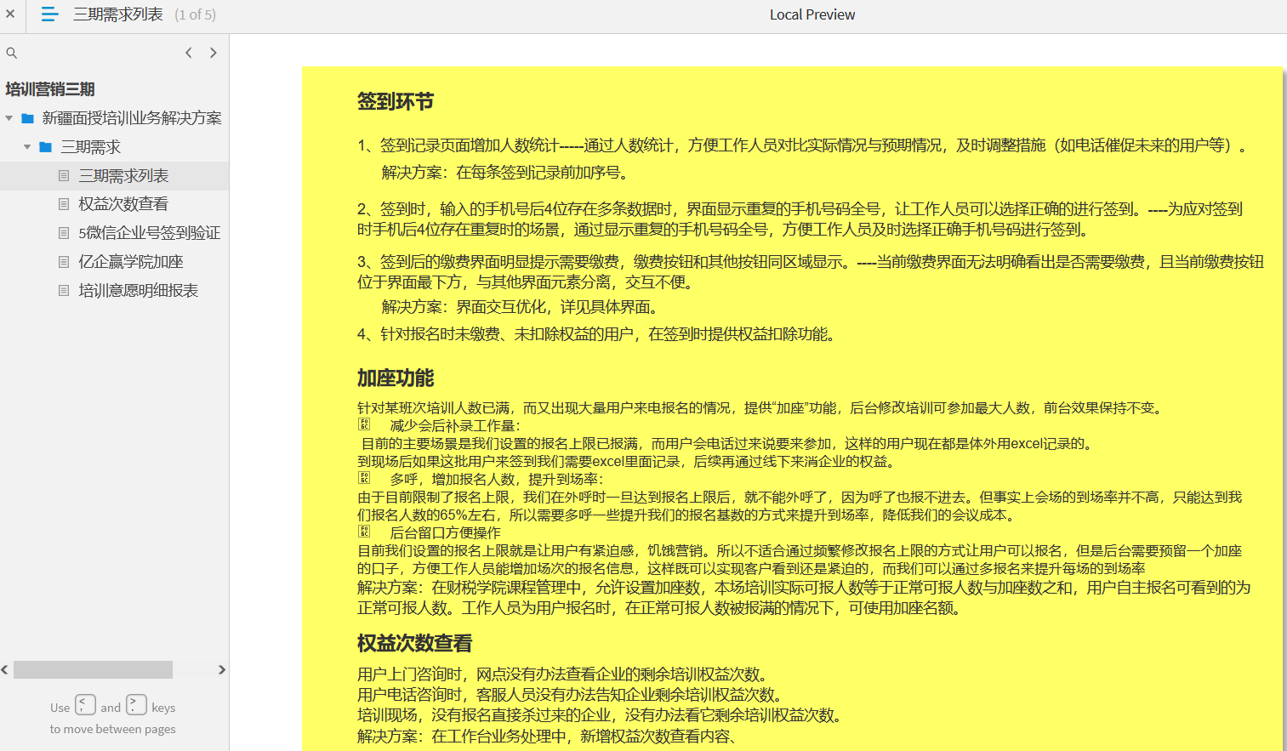The image size is (1287, 751).
Task: Click page icon beside 培训意愿明细报表
Action: pyautogui.click(x=64, y=291)
